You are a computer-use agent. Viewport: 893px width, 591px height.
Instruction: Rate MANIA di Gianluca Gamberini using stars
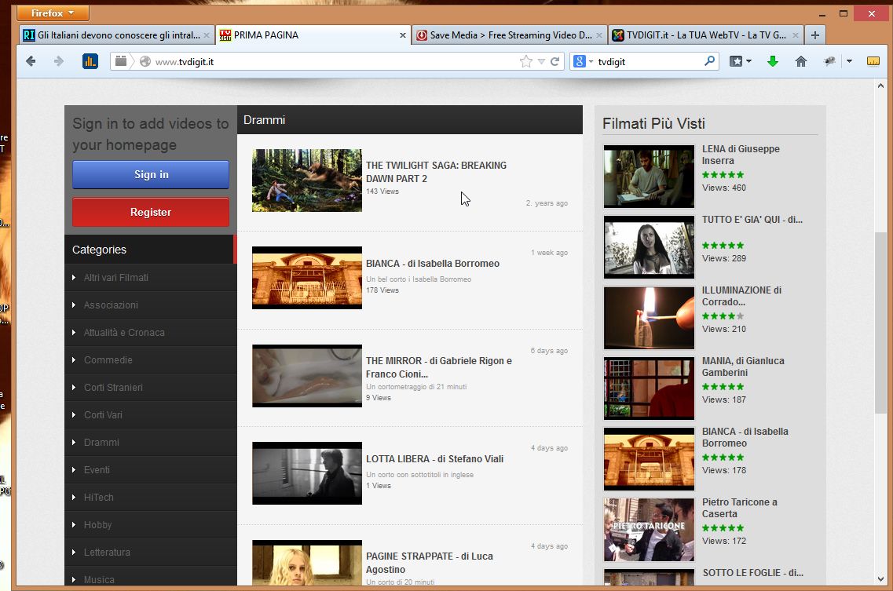[723, 387]
